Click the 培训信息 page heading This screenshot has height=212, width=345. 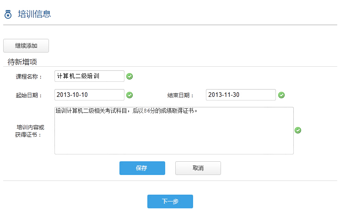(x=34, y=14)
